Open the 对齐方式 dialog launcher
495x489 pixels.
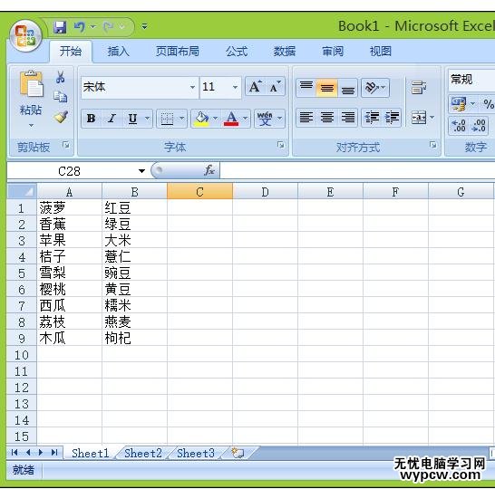point(433,145)
